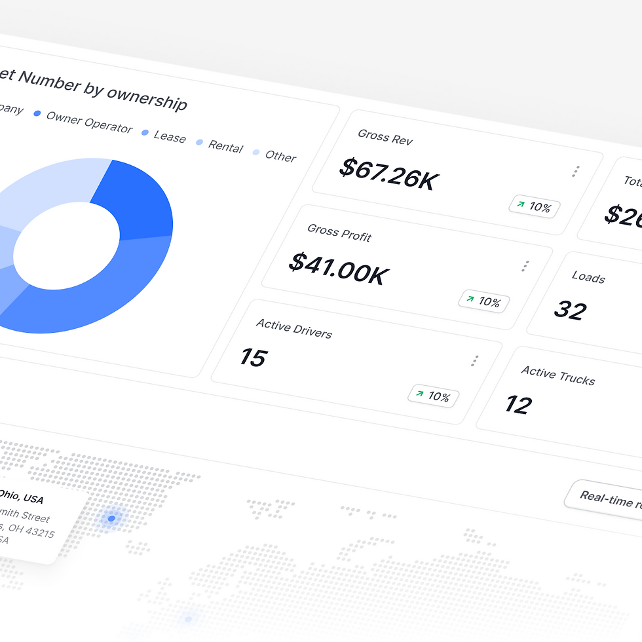Click the Gross Profit 10% growth badge

coord(484,301)
